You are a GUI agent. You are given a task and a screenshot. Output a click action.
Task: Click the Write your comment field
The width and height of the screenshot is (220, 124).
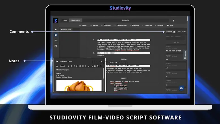[x=176, y=38]
